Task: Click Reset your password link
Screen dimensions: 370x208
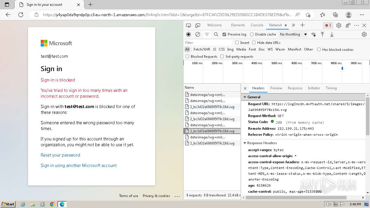Action: [60, 155]
